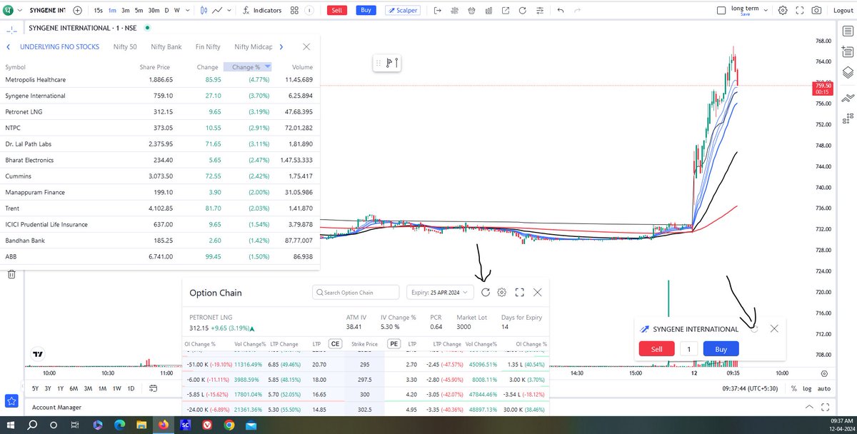Toggle log scale on chart
Screen dimensions: 857x434
[807, 388]
